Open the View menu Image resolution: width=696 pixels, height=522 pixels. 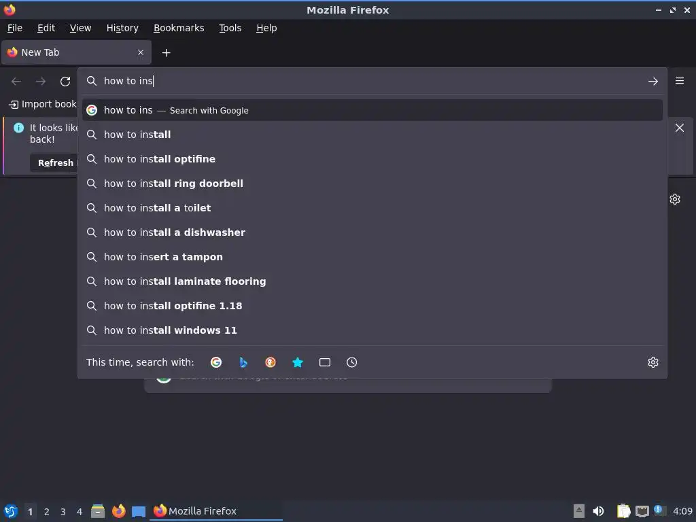pos(80,28)
